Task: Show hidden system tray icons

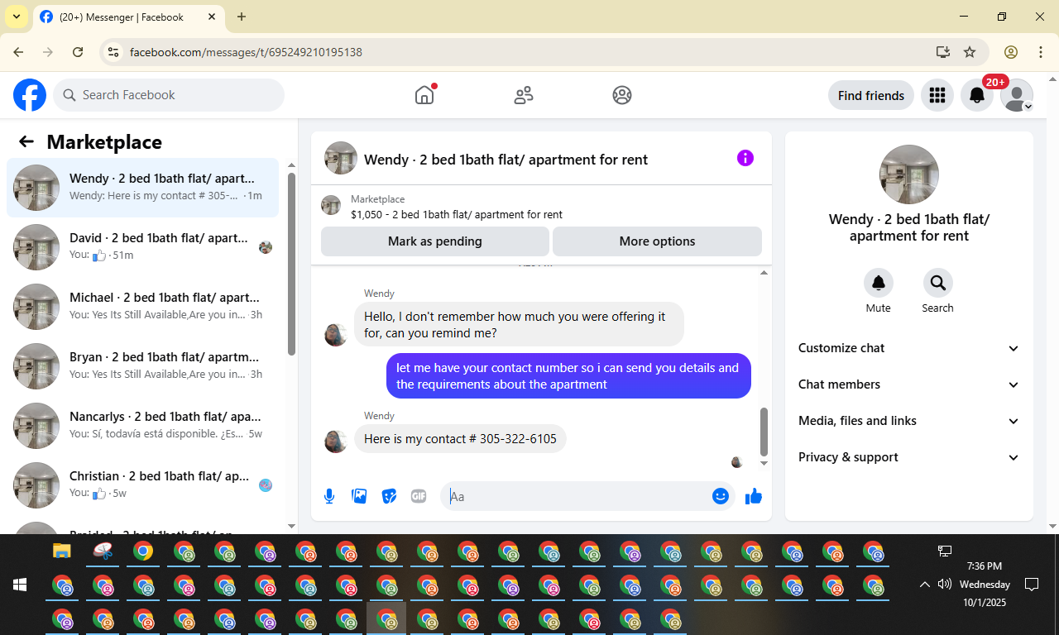Action: [x=924, y=585]
